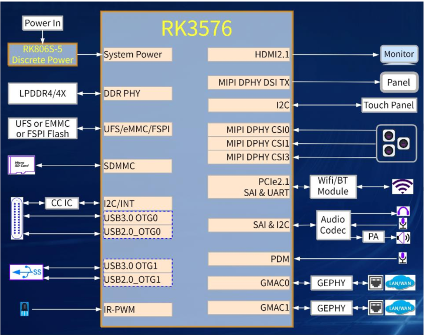Click the USB2.0_OTG0 label
424x335 pixels.
point(138,232)
